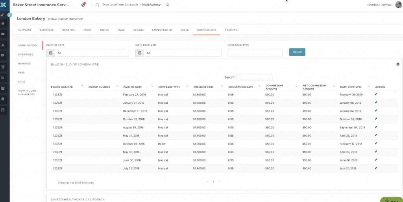Click the bar chart reports icon in sidebar
The height and width of the screenshot is (202, 403).
point(3,45)
